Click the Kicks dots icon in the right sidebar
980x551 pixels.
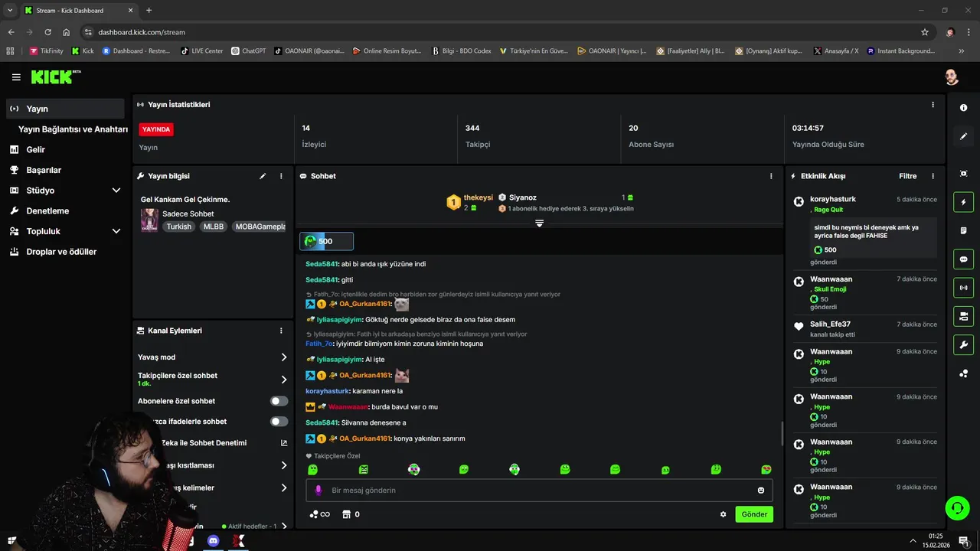point(963,373)
